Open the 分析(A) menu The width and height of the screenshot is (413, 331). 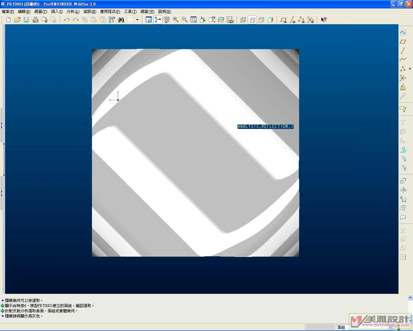(x=73, y=12)
